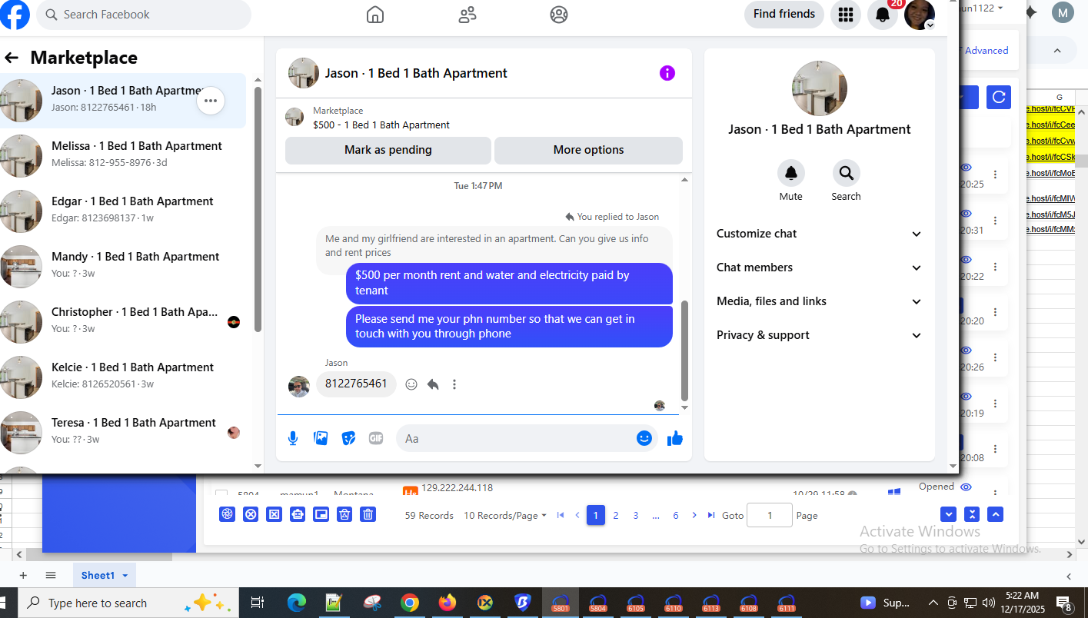
Task: Expand the Chat members section
Action: tap(819, 267)
